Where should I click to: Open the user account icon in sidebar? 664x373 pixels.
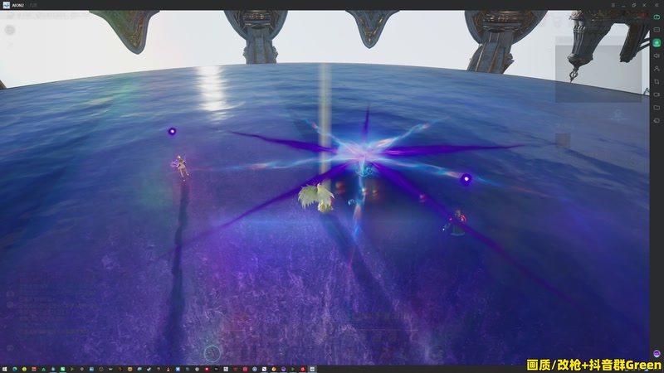click(x=657, y=69)
